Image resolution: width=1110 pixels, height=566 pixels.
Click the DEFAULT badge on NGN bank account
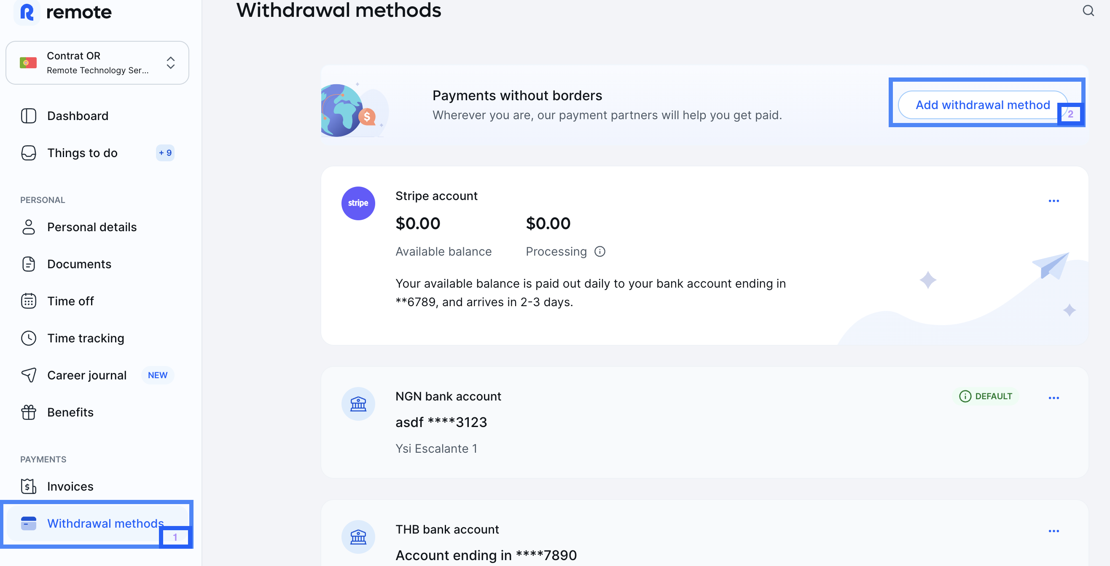(986, 396)
